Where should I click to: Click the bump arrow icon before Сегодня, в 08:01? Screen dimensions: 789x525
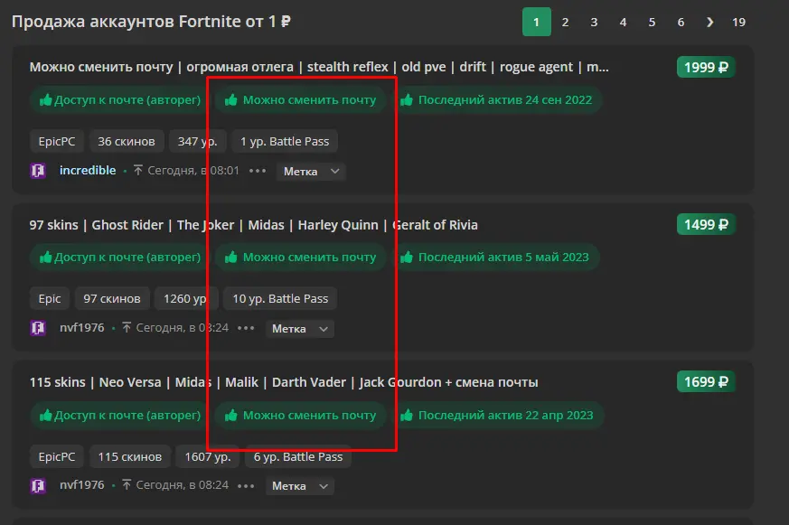point(138,171)
